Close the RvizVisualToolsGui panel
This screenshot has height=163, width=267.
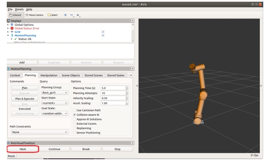point(132,143)
